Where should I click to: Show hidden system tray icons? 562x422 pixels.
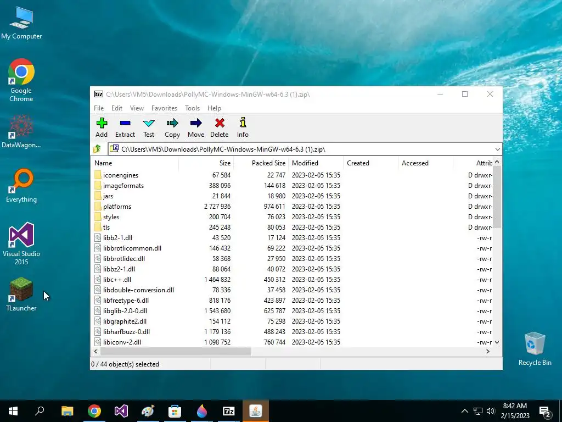point(464,411)
